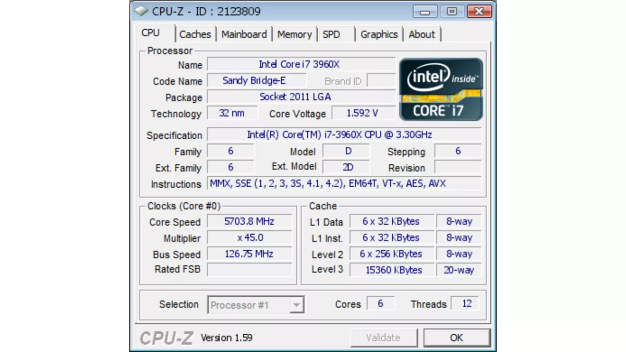
Task: Select the Memory tab
Action: pyautogui.click(x=294, y=34)
